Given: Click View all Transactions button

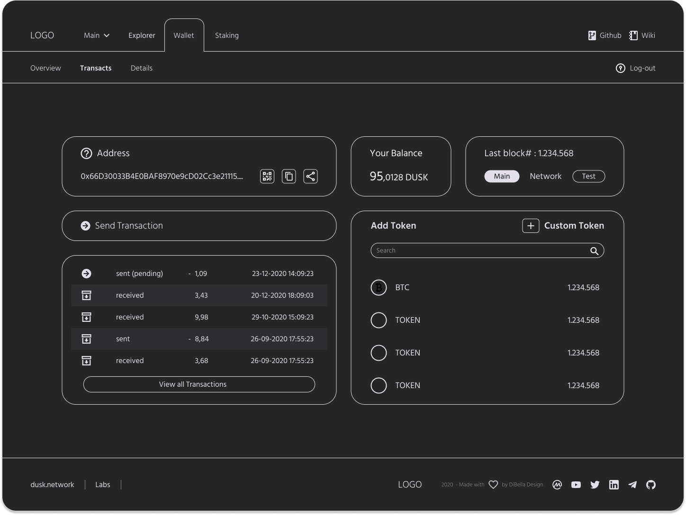Looking at the screenshot, I should pos(199,384).
